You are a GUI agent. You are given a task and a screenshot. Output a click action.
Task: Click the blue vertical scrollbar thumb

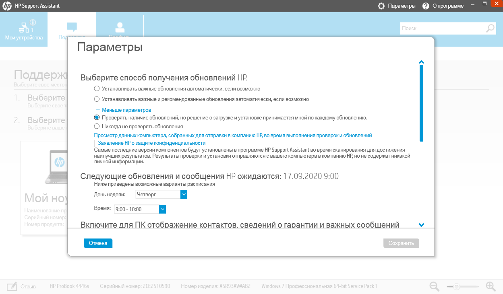click(x=422, y=103)
